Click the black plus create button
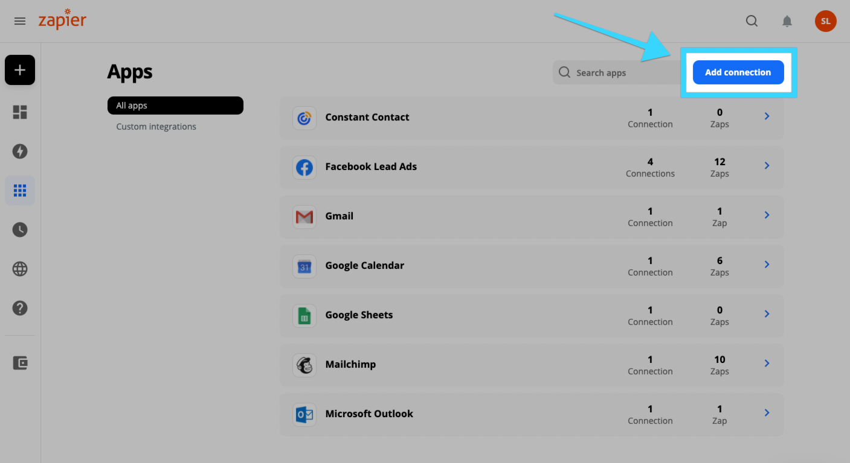 (x=20, y=70)
